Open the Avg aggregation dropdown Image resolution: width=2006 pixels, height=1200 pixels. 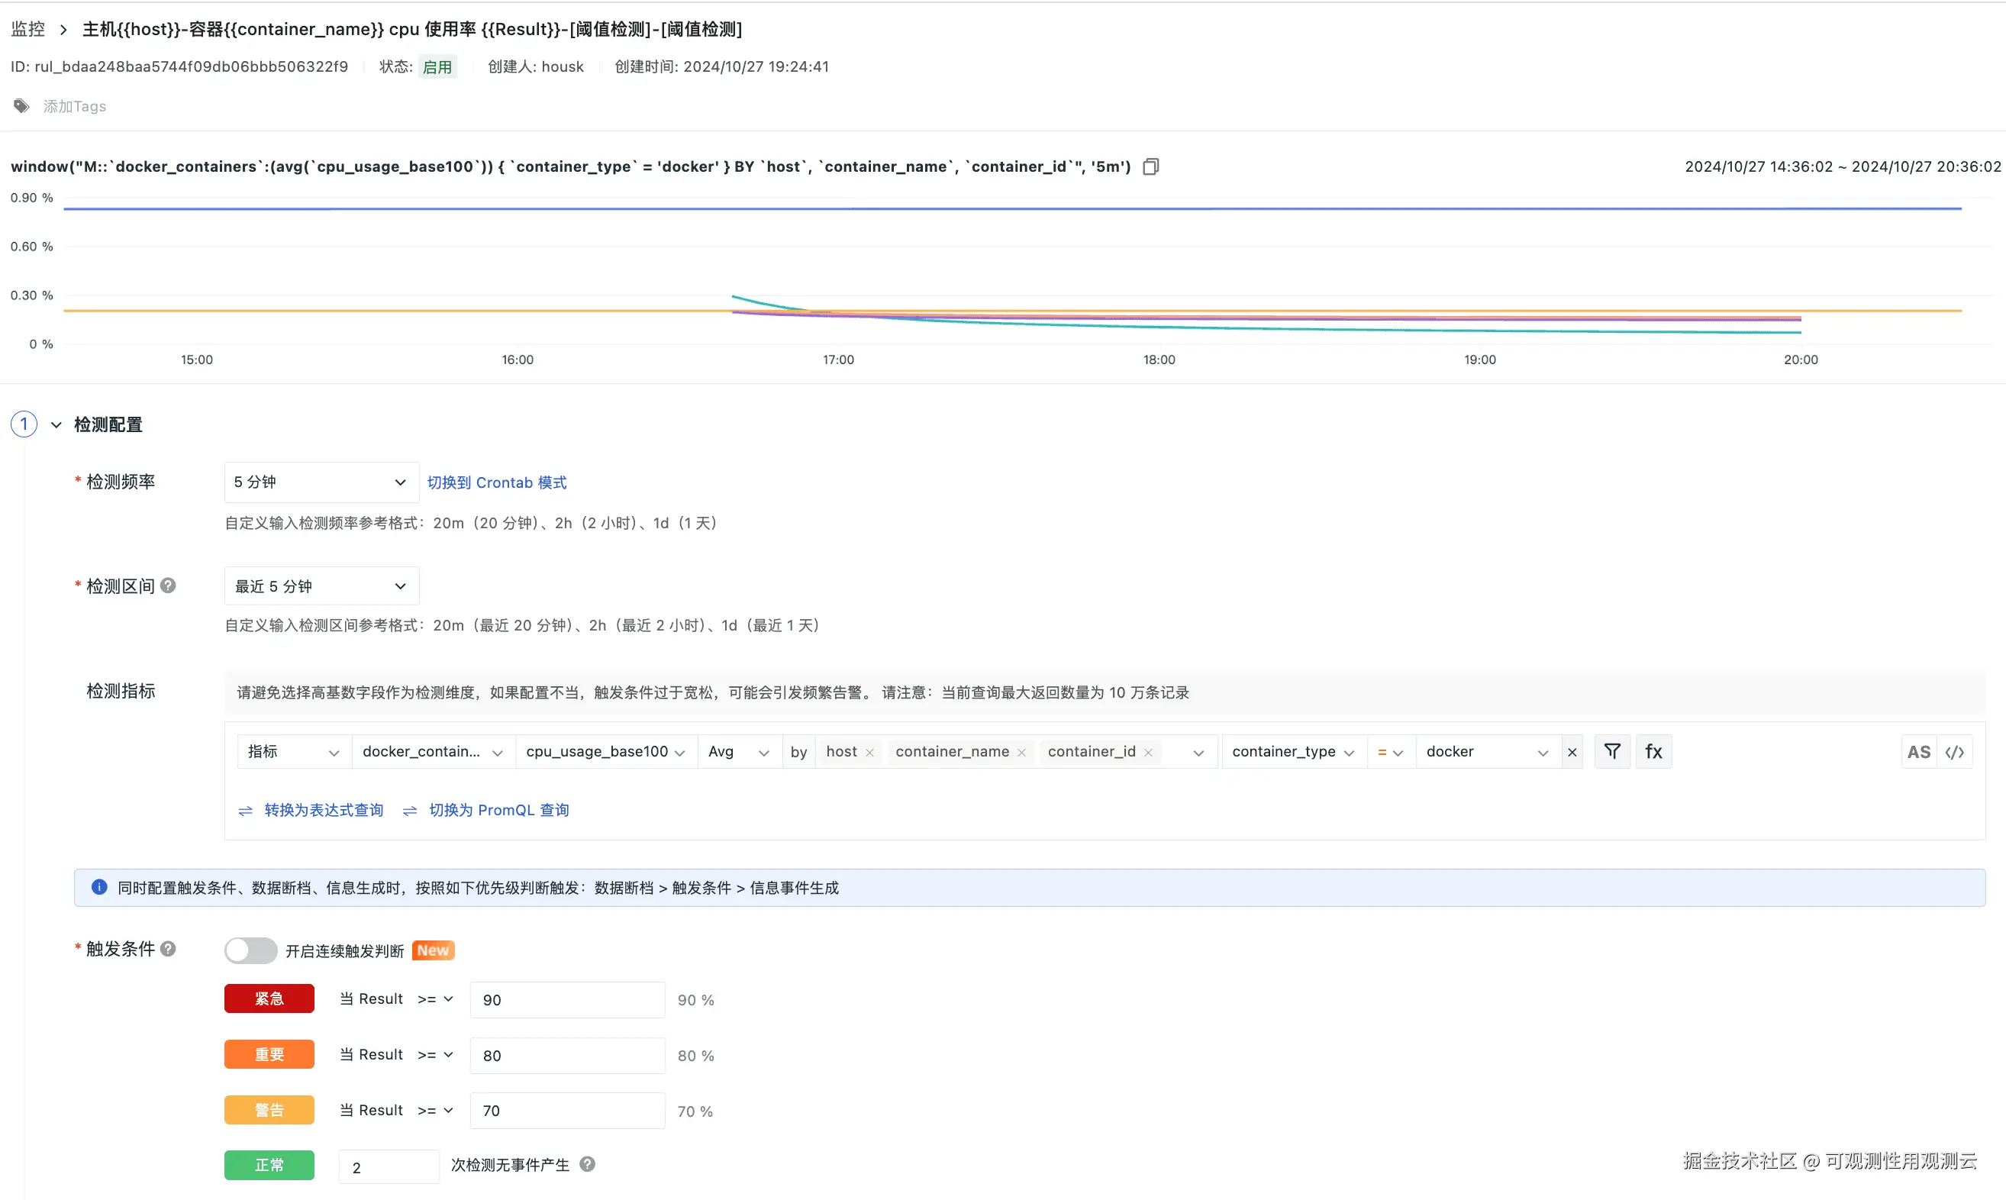coord(738,752)
